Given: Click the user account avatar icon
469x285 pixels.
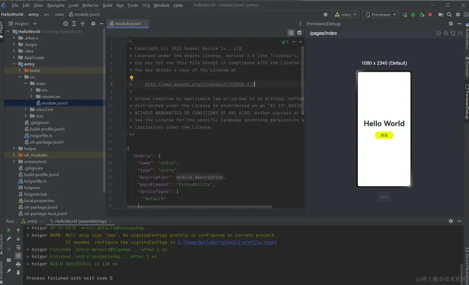Looking at the screenshot, I should [466, 14].
